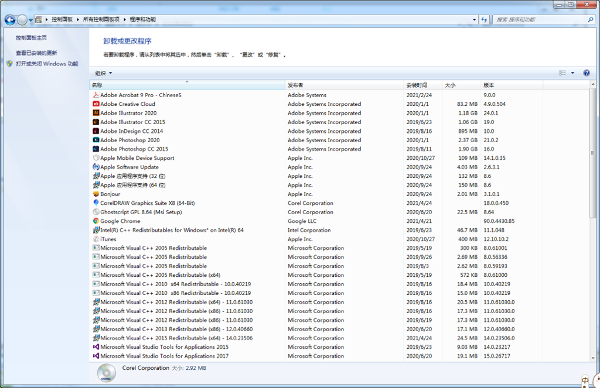The image size is (600, 388).
Task: Click the Intel Corporation publisher cell
Action: [309, 230]
